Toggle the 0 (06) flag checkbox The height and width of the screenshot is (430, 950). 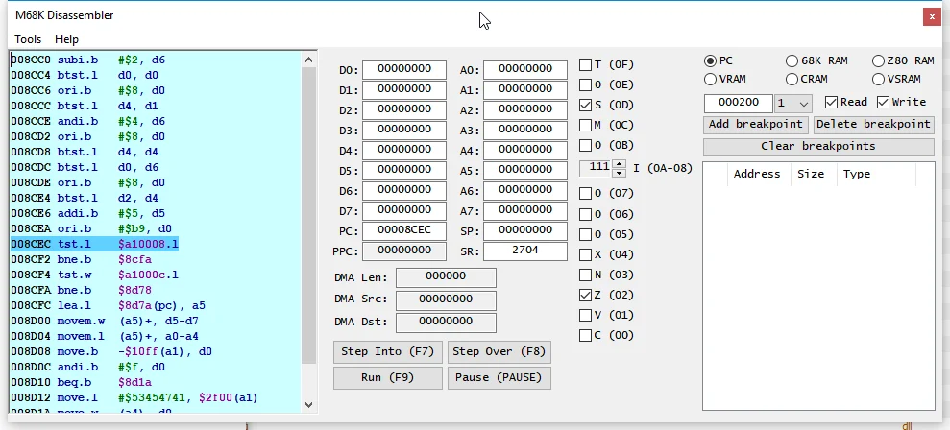[x=585, y=214]
